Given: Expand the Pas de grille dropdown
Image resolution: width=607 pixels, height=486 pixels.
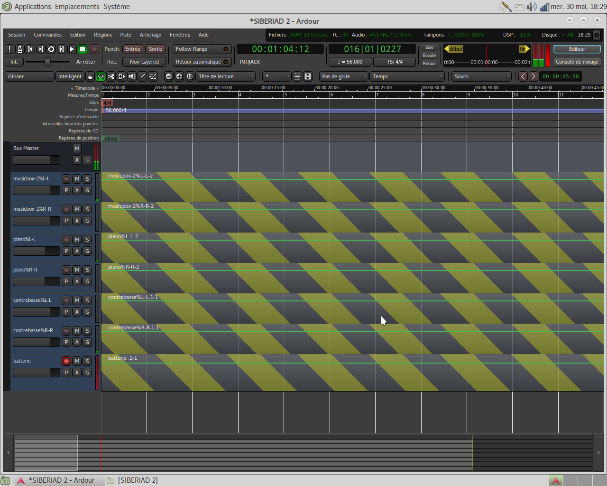Looking at the screenshot, I should pos(343,76).
